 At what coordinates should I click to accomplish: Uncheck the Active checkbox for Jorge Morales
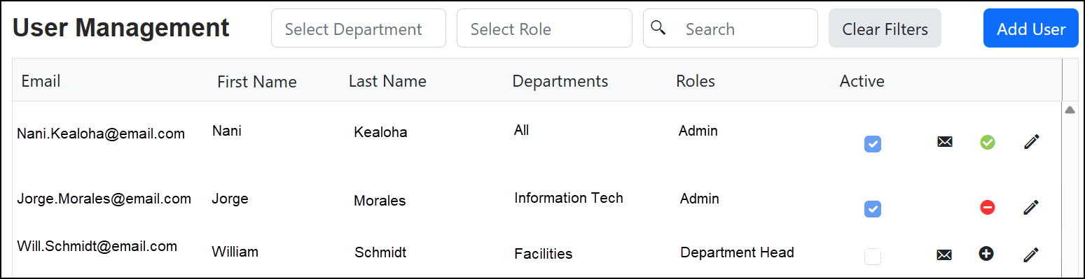[873, 209]
